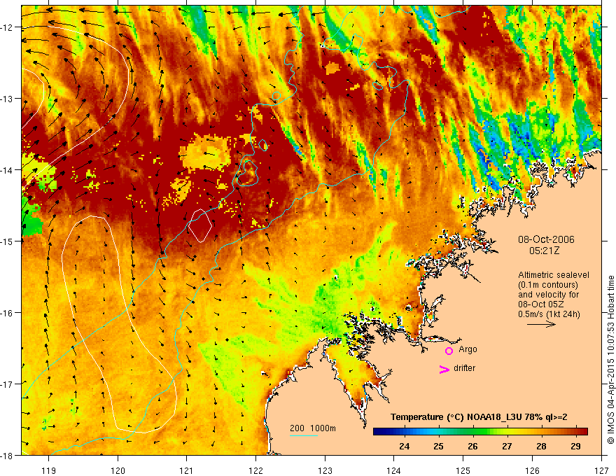Image resolution: width=616 pixels, height=476 pixels.
Task: Click longitude axis label 119
Action: click(49, 470)
